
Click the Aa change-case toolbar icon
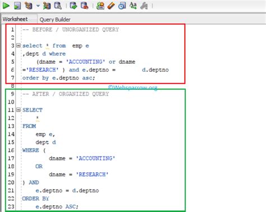[133, 6]
